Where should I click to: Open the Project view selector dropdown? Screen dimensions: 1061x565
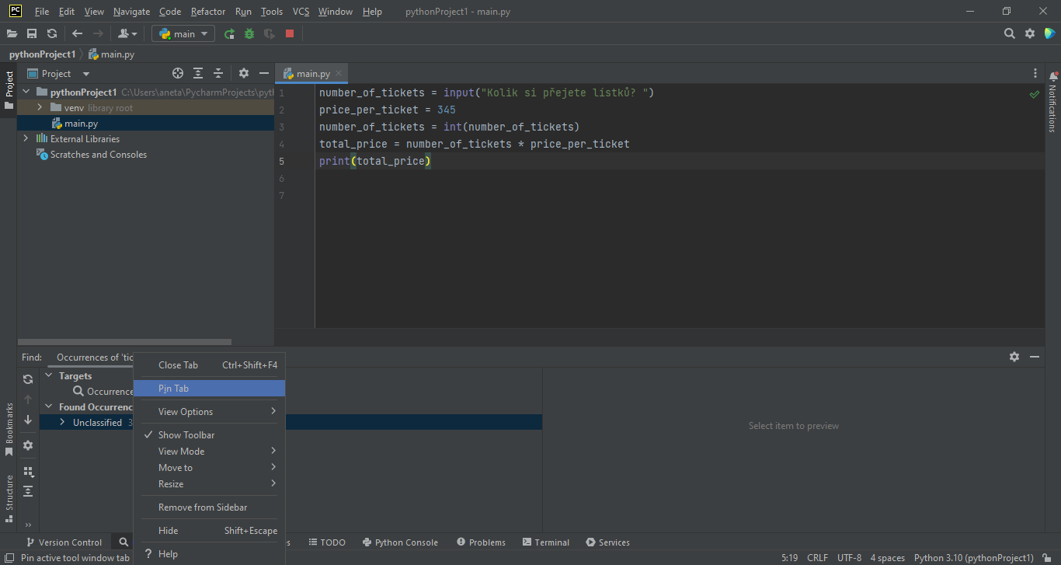pyautogui.click(x=85, y=72)
